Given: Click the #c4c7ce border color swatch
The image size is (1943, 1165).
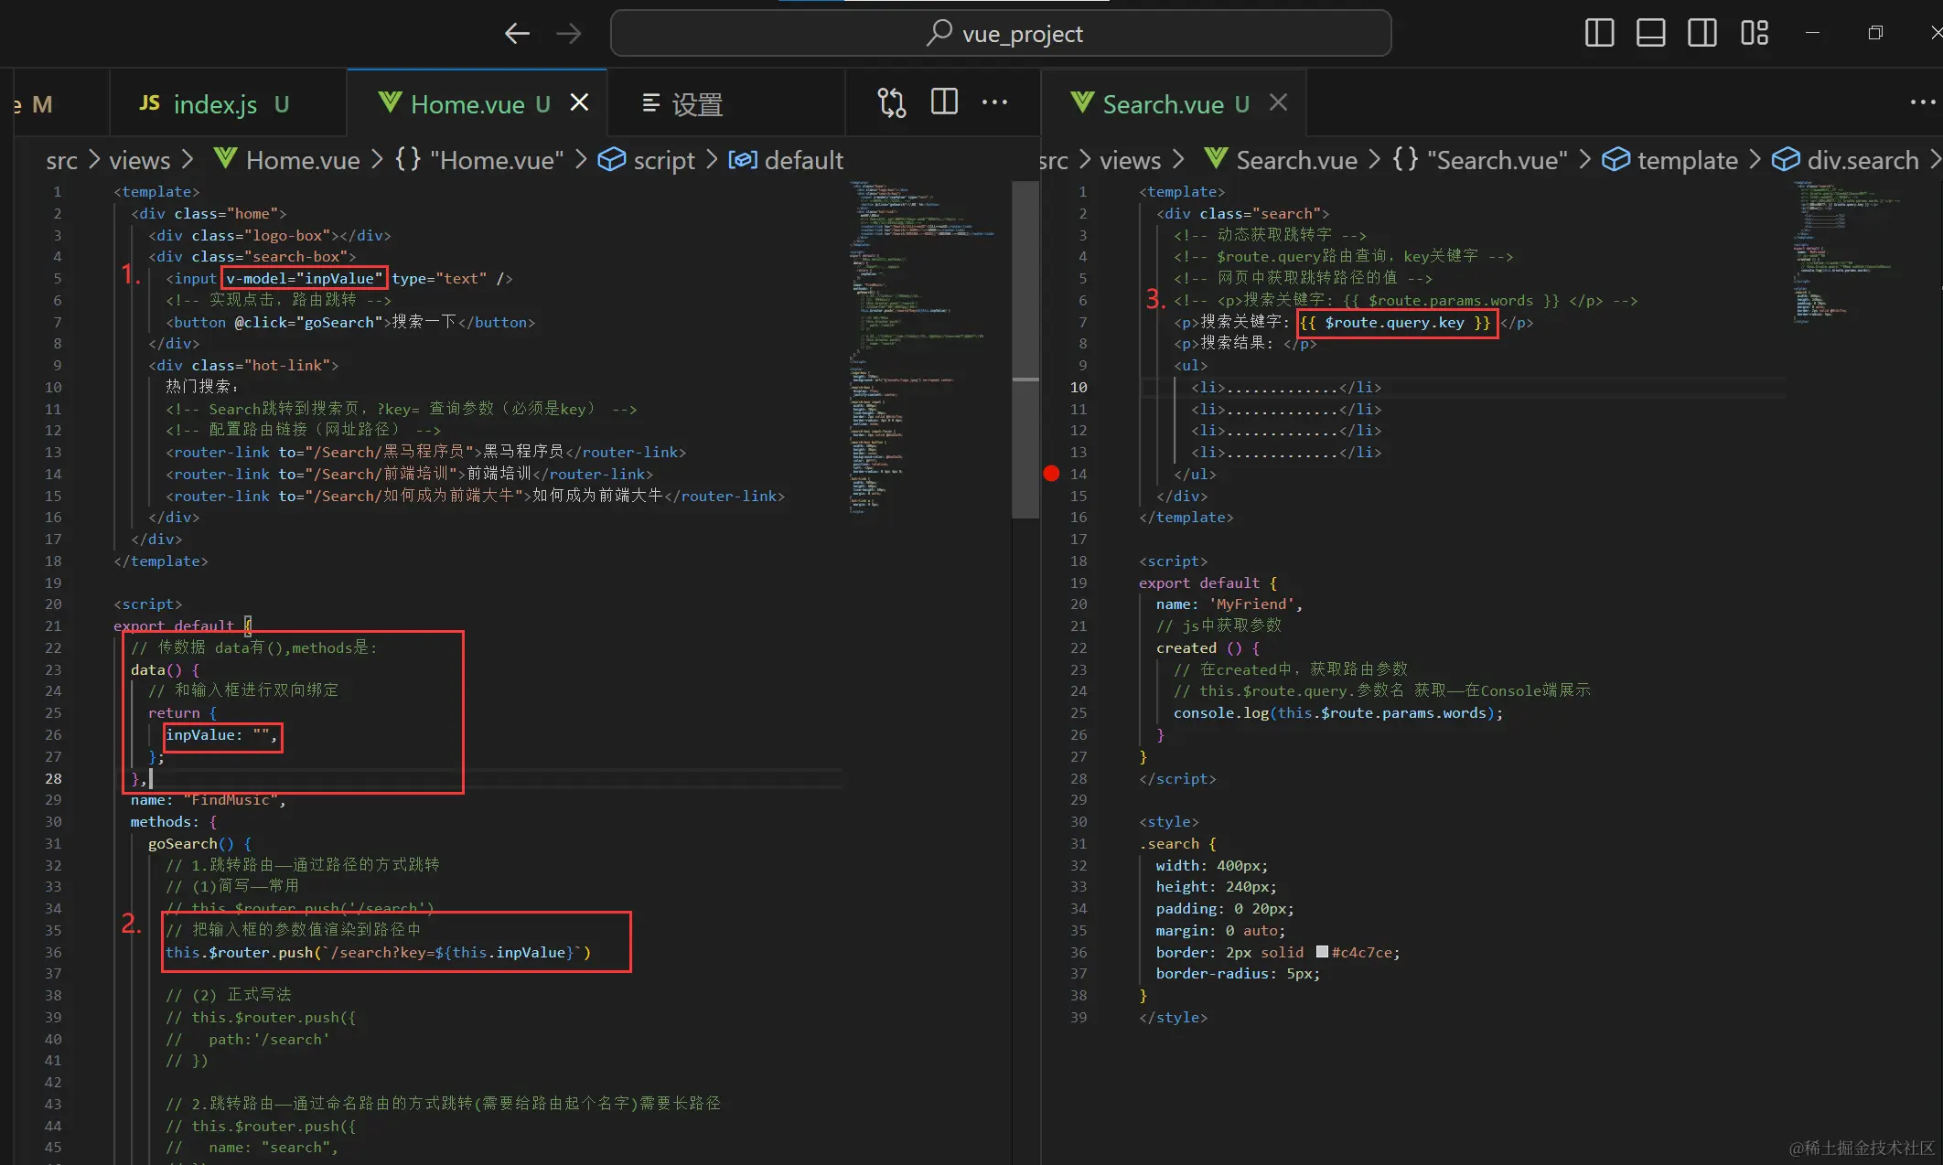Looking at the screenshot, I should coord(1322,952).
